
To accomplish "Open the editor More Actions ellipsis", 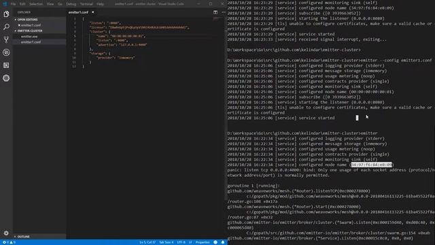I will (224, 12).
